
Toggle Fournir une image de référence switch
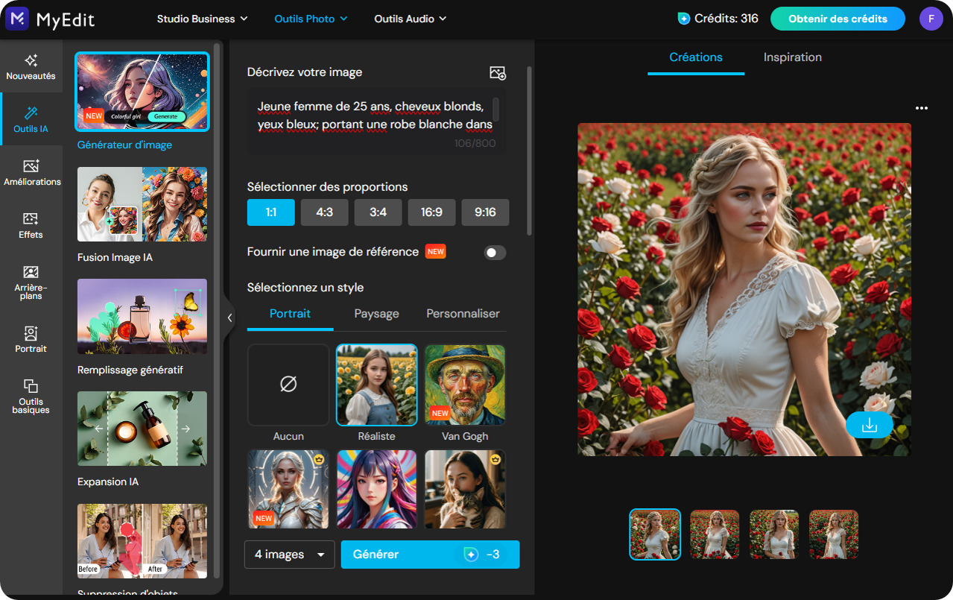click(495, 253)
